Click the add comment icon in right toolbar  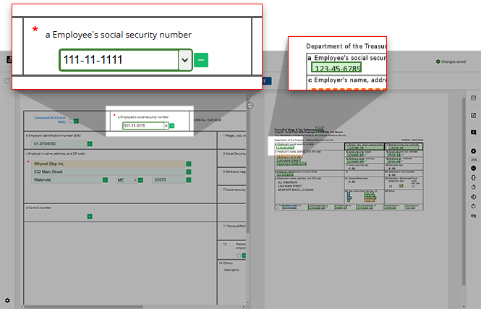473,132
